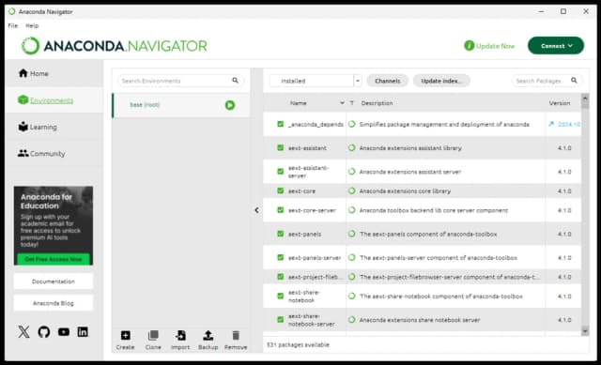Click the Update index... button
Image resolution: width=601 pixels, height=365 pixels.
[x=441, y=81]
